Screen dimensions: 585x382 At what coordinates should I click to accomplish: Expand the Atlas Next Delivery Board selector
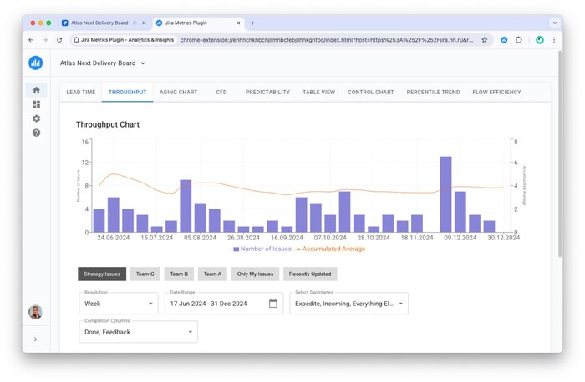click(103, 63)
